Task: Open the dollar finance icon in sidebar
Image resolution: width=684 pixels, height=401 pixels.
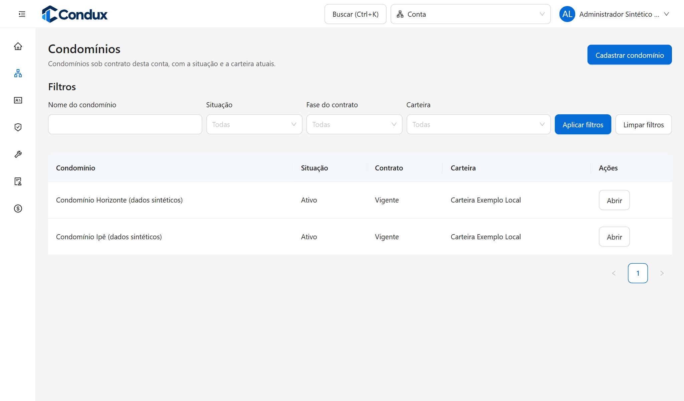Action: (18, 209)
